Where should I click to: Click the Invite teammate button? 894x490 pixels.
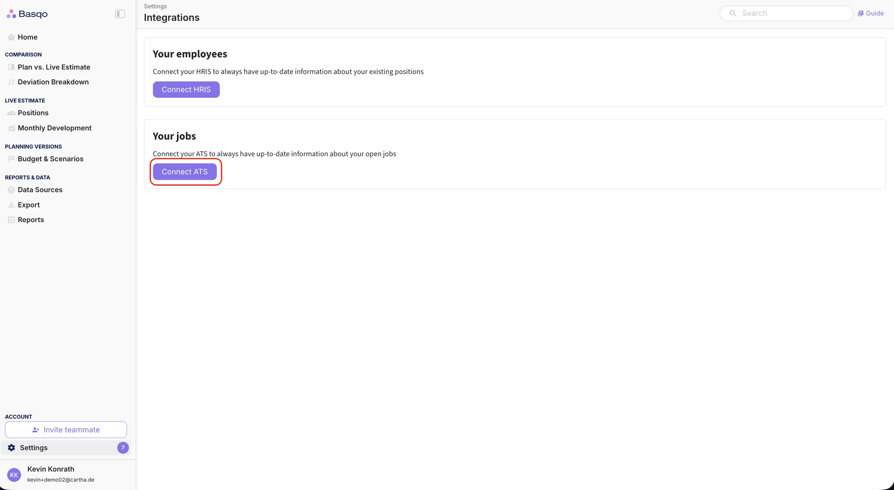click(66, 430)
